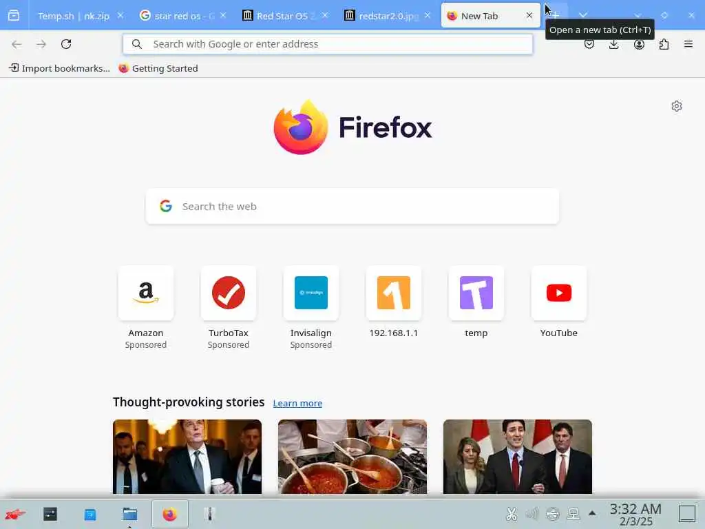Focus the address bar search field

(x=328, y=44)
